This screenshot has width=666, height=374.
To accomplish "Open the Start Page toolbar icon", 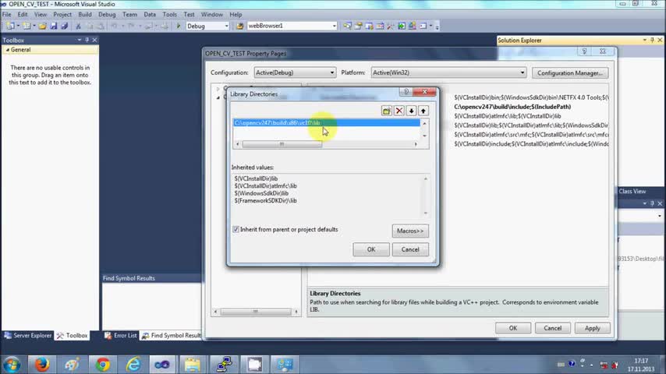I will click(x=402, y=26).
